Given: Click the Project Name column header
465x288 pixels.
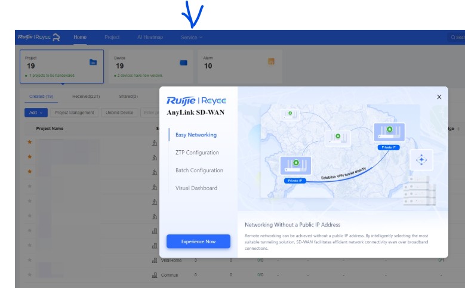Looking at the screenshot, I should pyautogui.click(x=50, y=129).
